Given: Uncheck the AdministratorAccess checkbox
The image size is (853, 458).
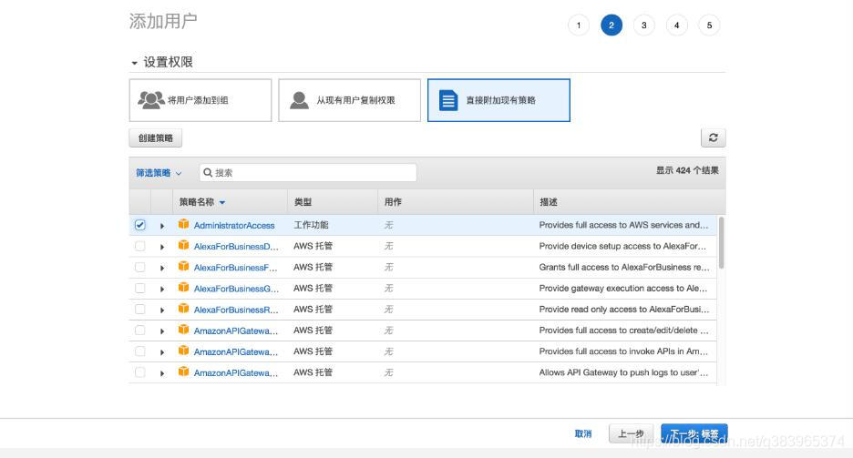Looking at the screenshot, I should tap(140, 225).
